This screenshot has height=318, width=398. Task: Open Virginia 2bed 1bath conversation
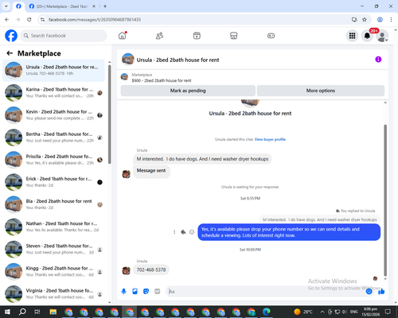[x=53, y=294]
